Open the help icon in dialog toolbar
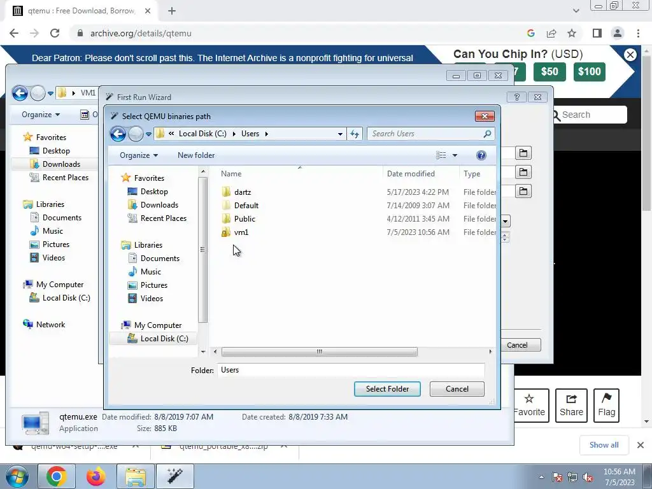 [x=481, y=155]
